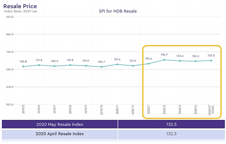226x144 pixels.
Task: Select the 2019/9 data point on line
Action: [86, 66]
